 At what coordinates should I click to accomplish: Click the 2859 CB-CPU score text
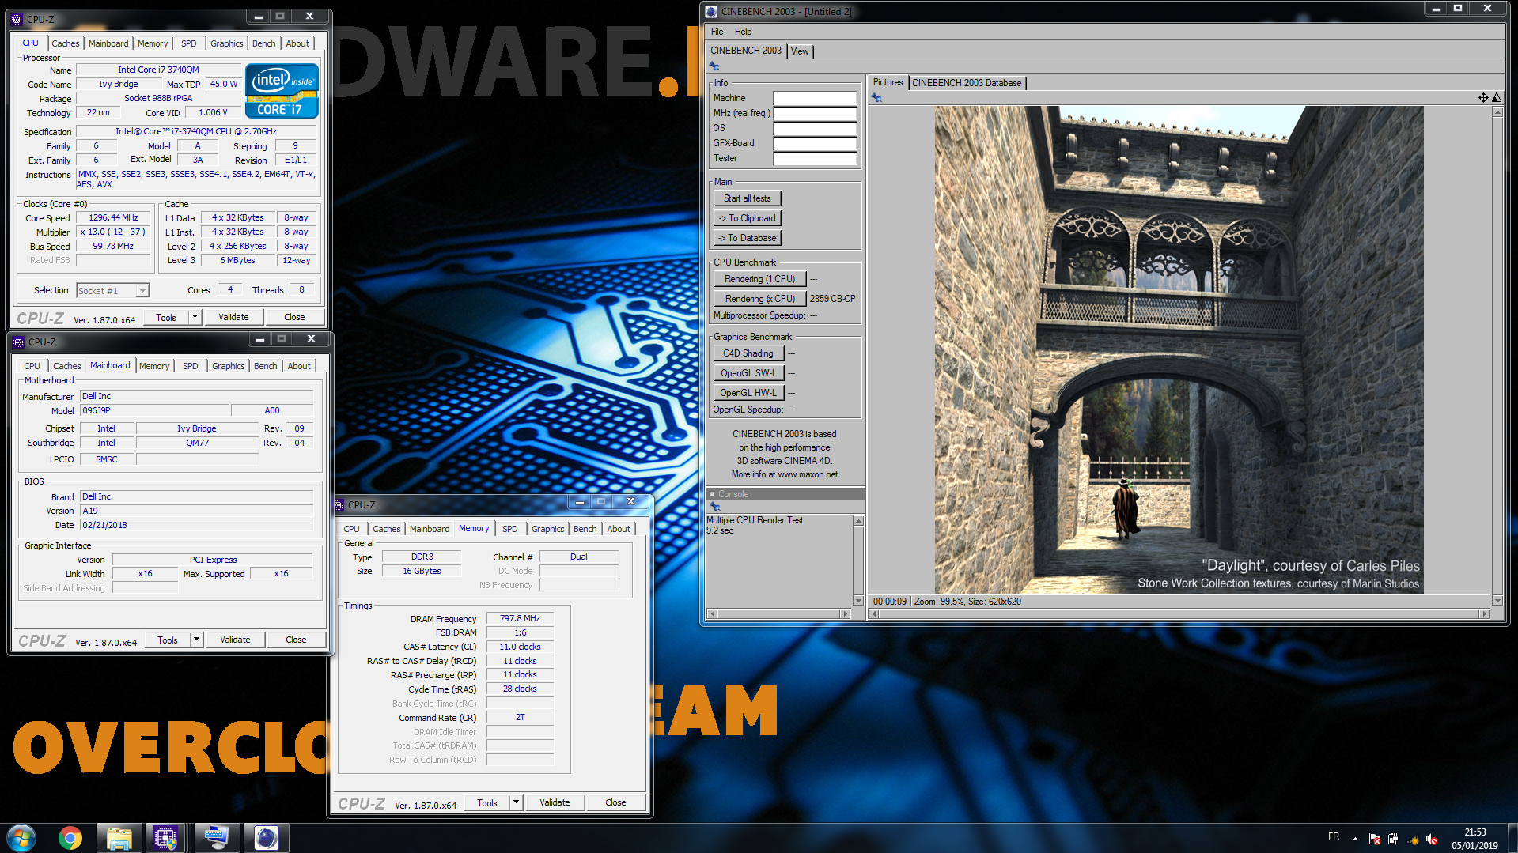833,299
